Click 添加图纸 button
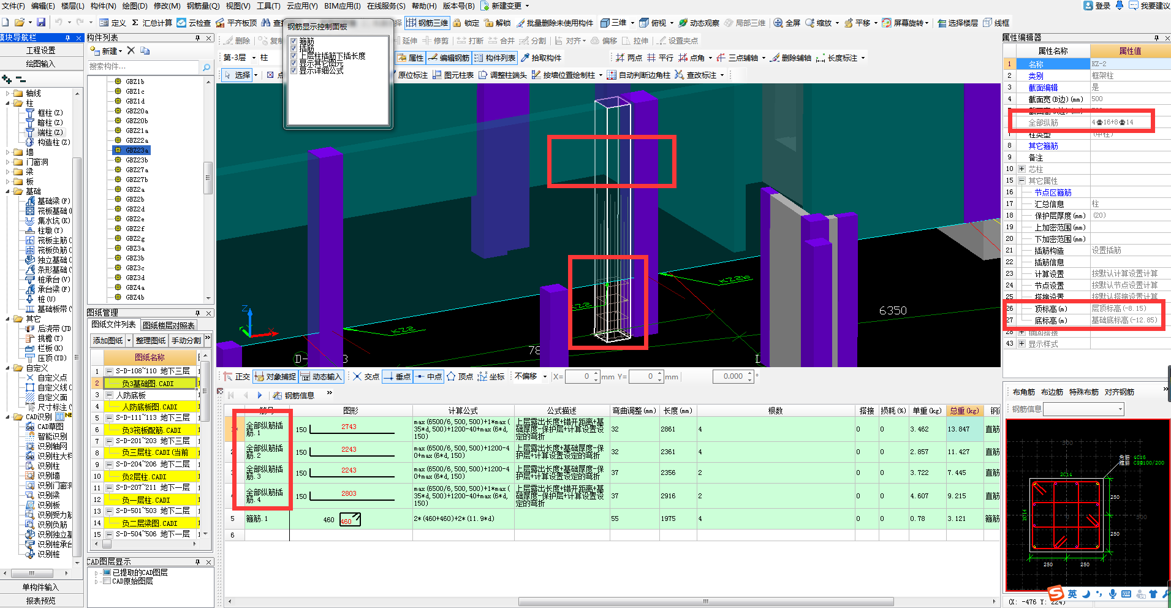1171x608 pixels. (x=108, y=340)
